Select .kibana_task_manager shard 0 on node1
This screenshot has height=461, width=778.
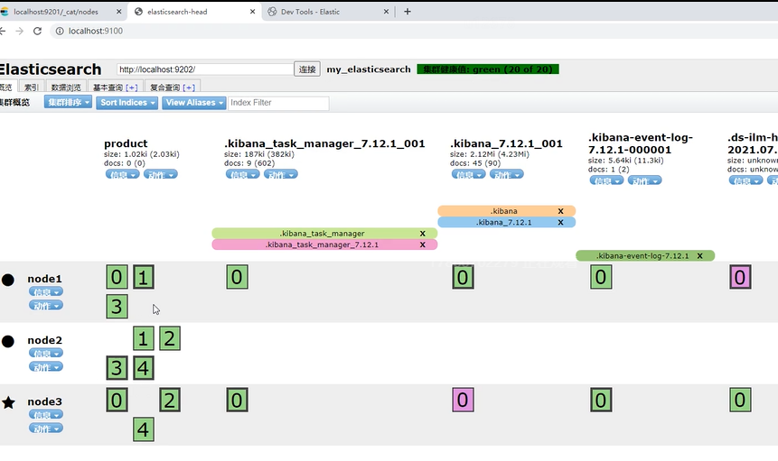tap(237, 277)
